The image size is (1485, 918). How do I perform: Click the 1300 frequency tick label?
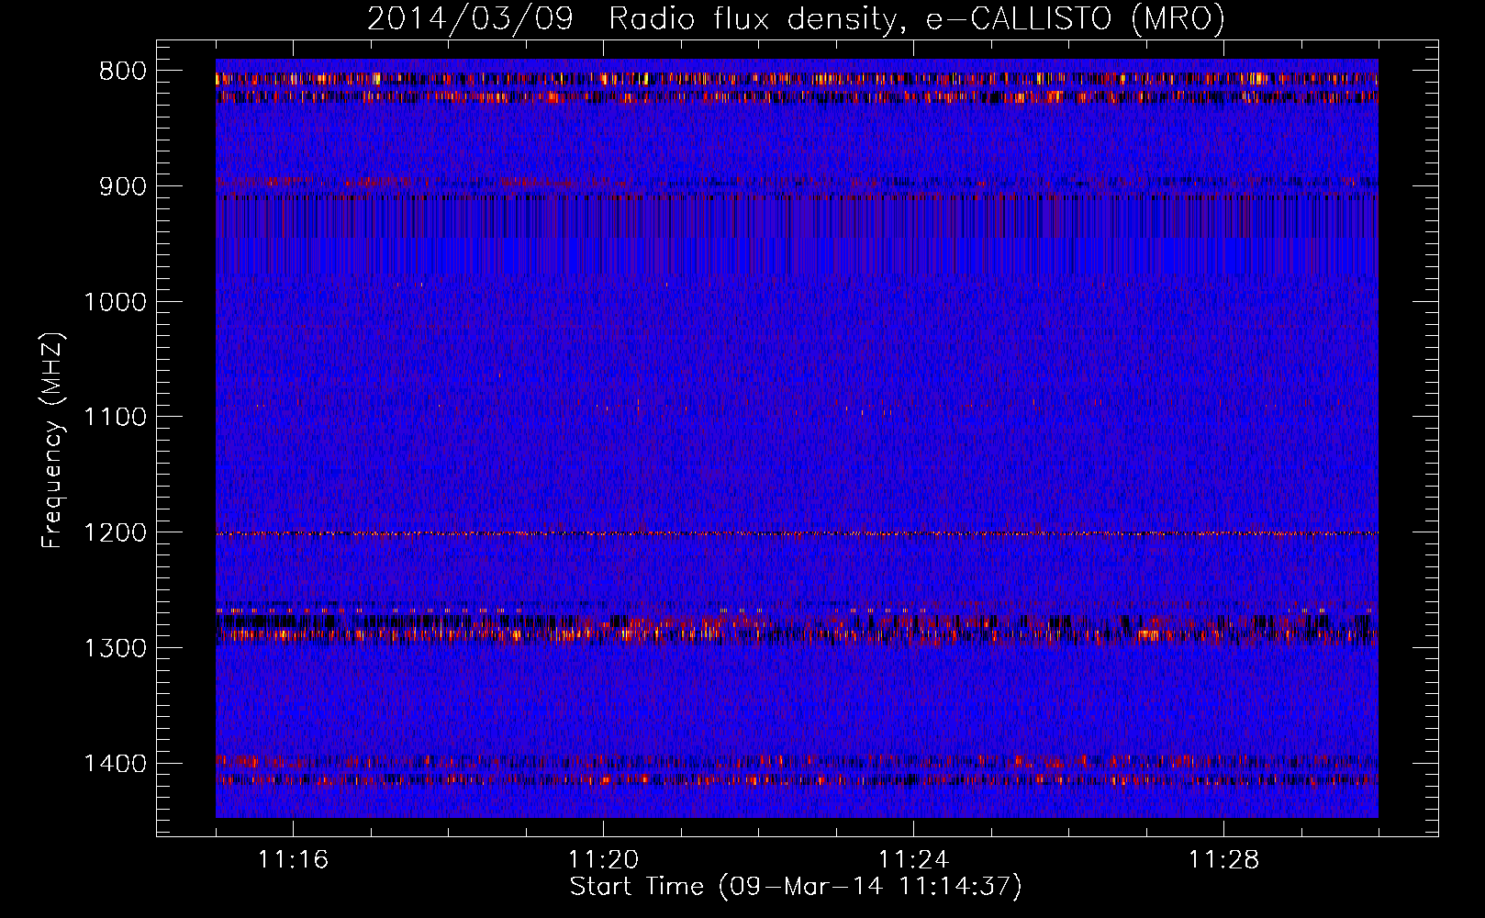coord(116,648)
